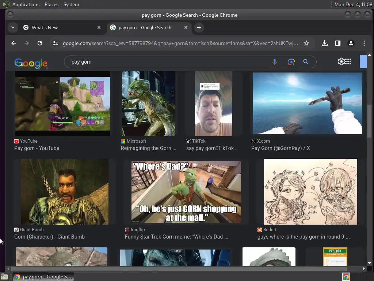The height and width of the screenshot is (281, 374).
Task: Open the Places menu
Action: point(51,4)
